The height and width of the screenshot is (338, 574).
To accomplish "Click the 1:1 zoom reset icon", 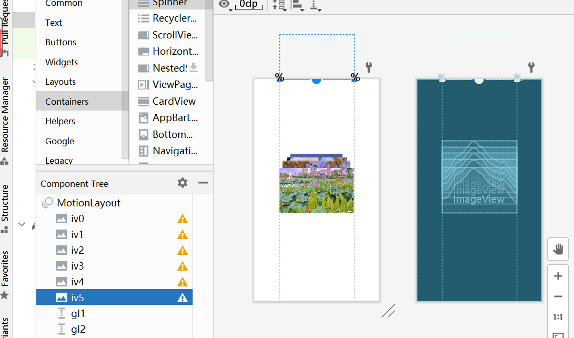I will [x=558, y=316].
